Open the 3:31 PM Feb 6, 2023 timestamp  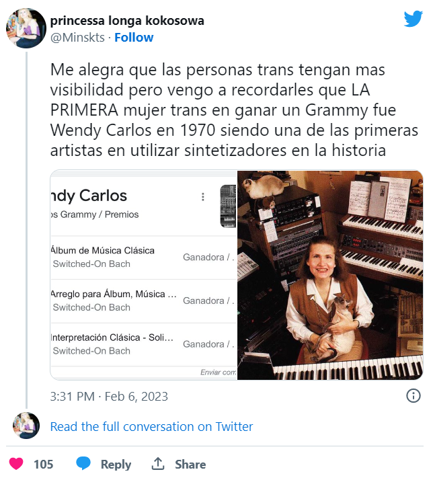point(109,397)
